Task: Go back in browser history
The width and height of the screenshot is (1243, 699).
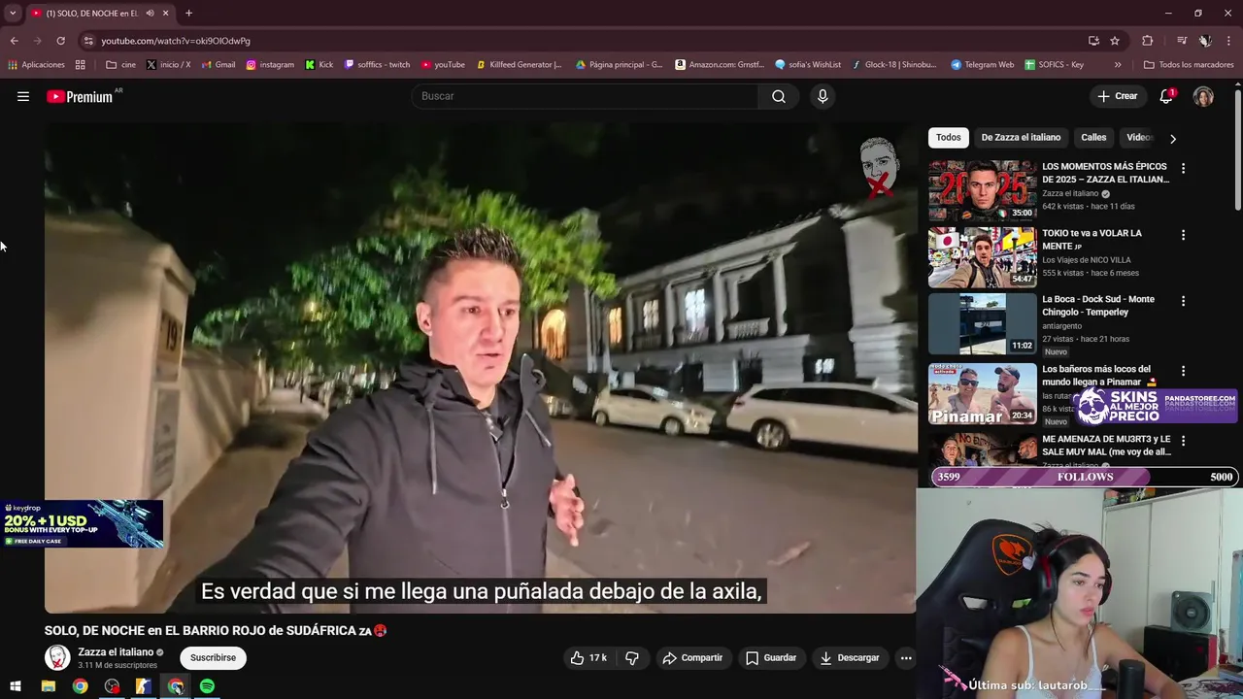Action: click(x=15, y=41)
